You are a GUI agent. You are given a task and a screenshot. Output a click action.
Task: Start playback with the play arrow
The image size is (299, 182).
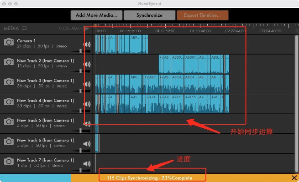(86, 29)
